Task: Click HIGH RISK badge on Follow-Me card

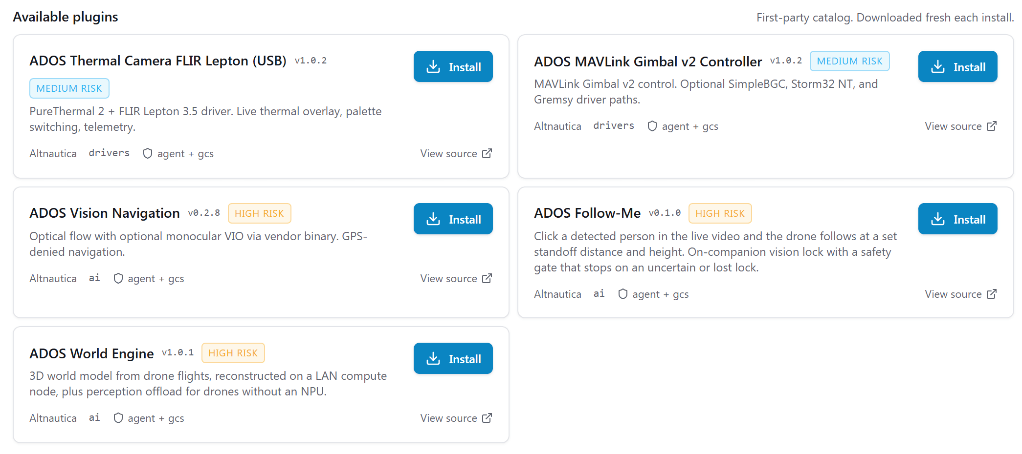Action: (720, 213)
